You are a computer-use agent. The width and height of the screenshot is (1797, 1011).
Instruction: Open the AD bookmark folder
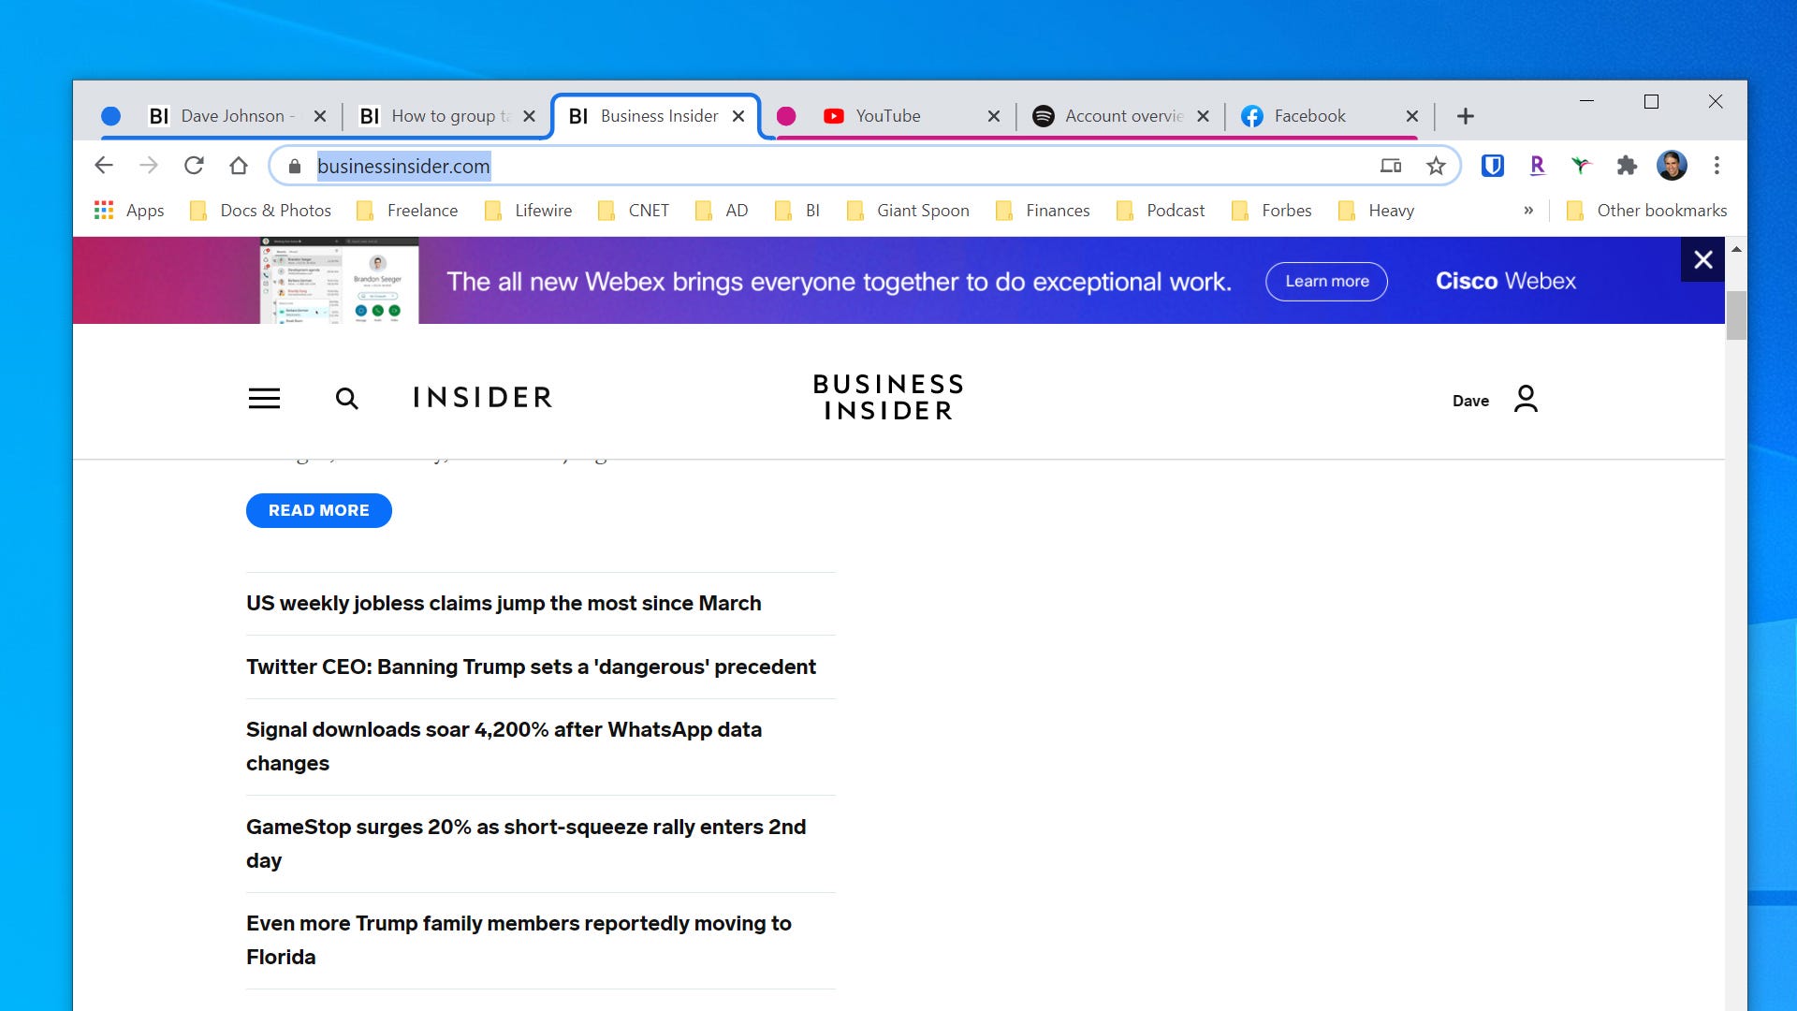coord(722,211)
